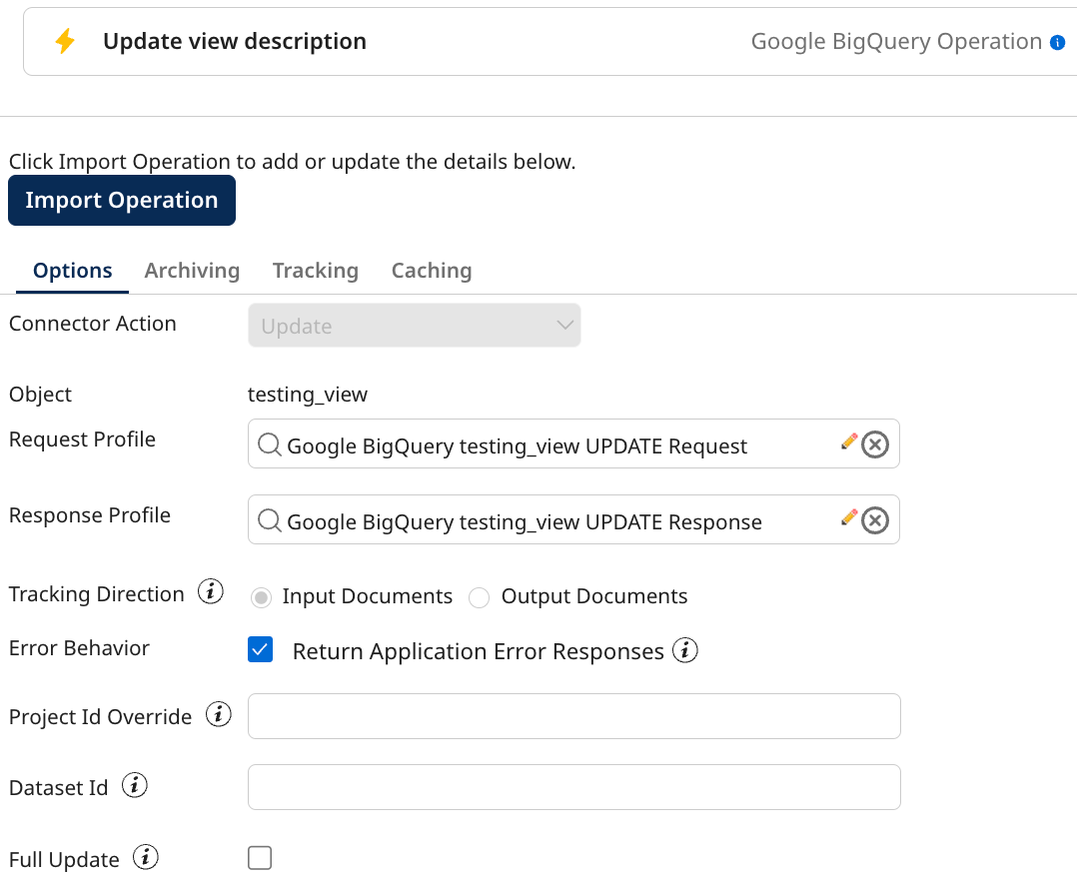Clear the Response Profile with the X icon
Screen dimensions: 1077x879
click(875, 519)
